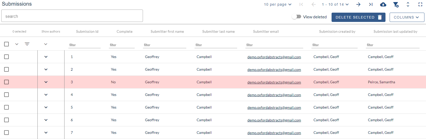Sort by Submitter email column header
Screen dimensions: 426x139
coord(266,31)
